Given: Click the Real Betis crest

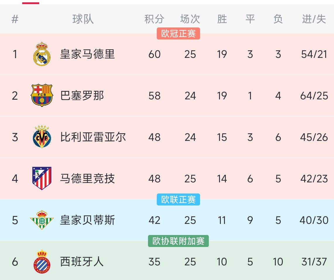Looking at the screenshot, I should tap(42, 220).
